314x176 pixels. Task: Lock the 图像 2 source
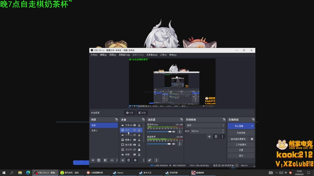(x=139, y=140)
